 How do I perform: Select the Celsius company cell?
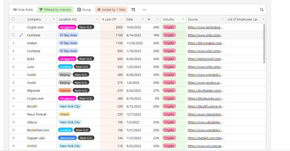click(40, 122)
